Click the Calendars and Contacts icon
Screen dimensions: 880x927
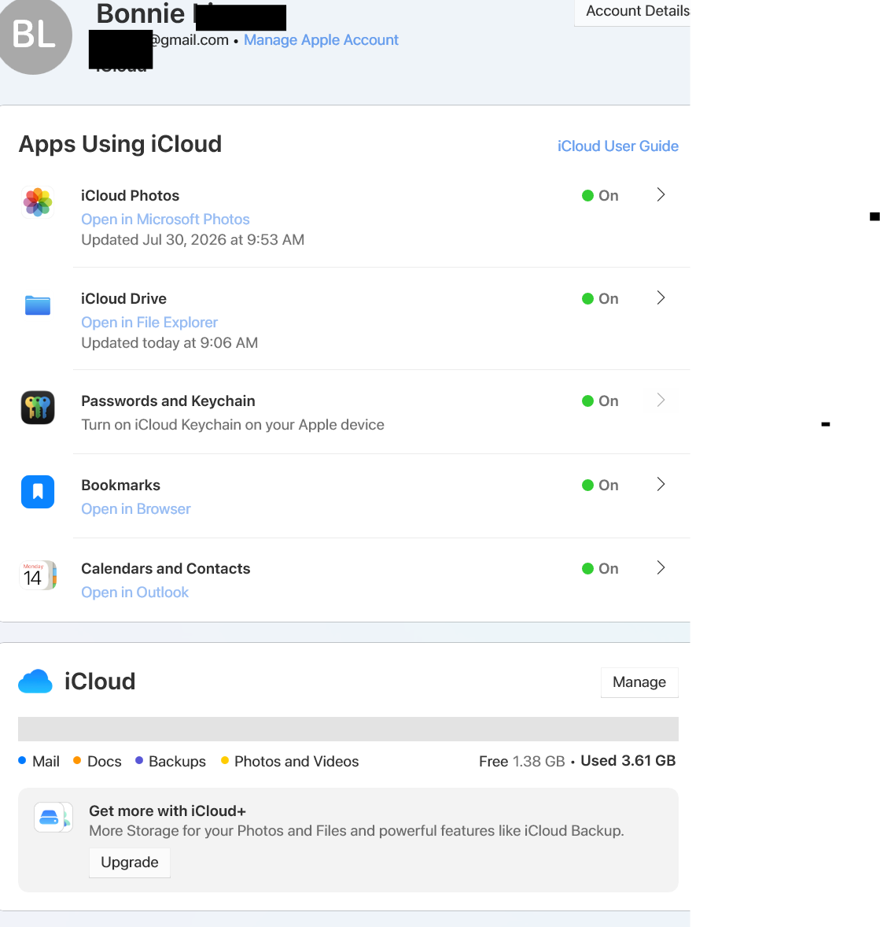pos(38,575)
